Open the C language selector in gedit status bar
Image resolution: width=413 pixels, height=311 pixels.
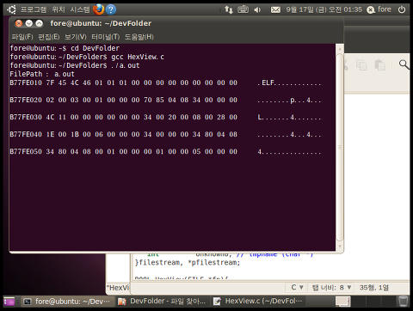pos(297,287)
